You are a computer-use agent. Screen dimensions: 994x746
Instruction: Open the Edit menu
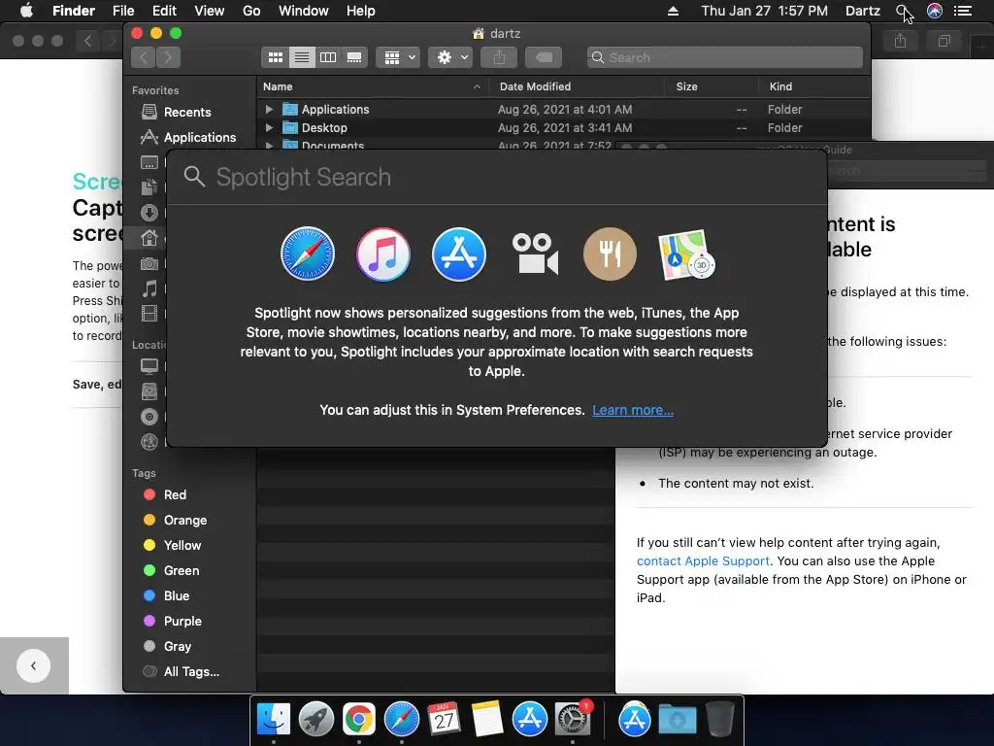click(164, 11)
